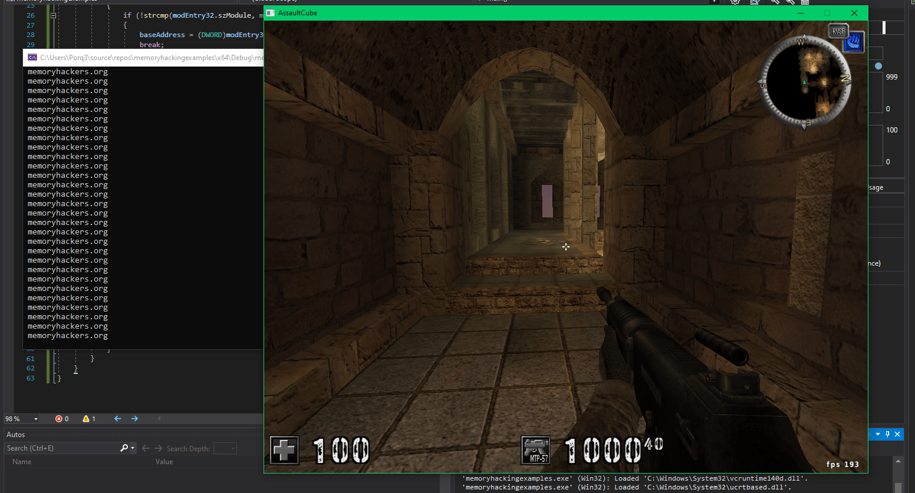Click the fps 193 counter
This screenshot has width=915, height=493.
click(x=842, y=464)
